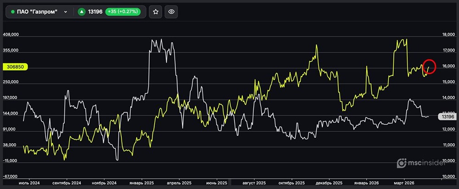Select август 2025 on the time axis
The height and width of the screenshot is (189, 459).
(x=254, y=183)
